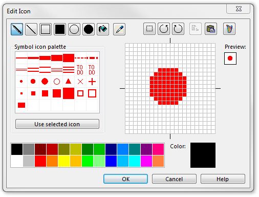Activate the paint bucket fill tool
259x197 pixels.
pos(103,29)
